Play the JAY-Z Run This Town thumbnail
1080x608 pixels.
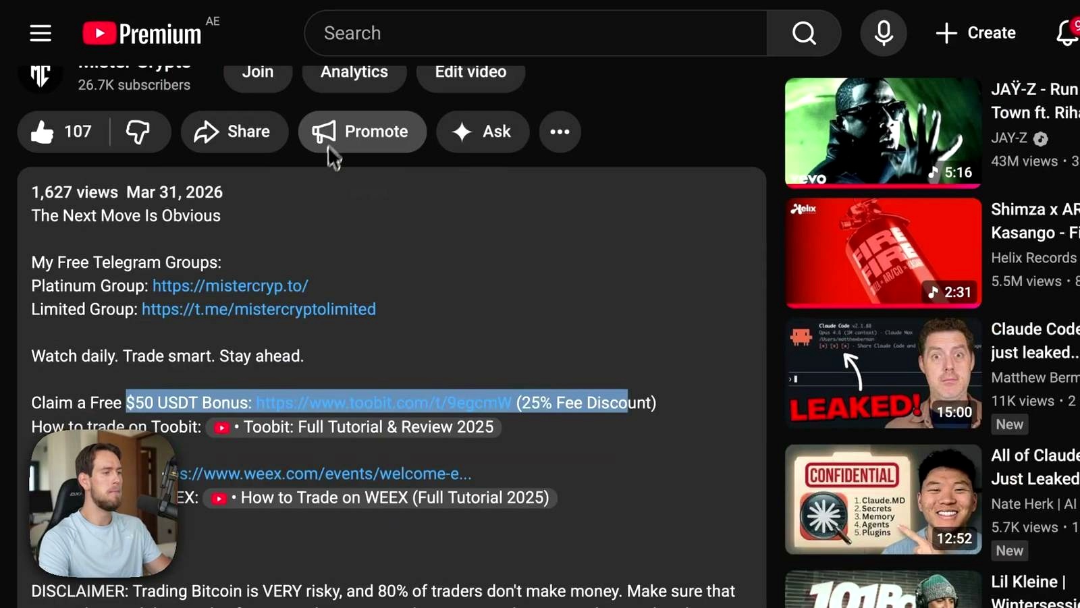coord(883,132)
